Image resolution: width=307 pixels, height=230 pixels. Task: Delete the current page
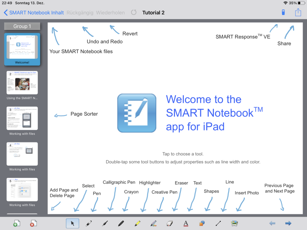click(x=33, y=224)
